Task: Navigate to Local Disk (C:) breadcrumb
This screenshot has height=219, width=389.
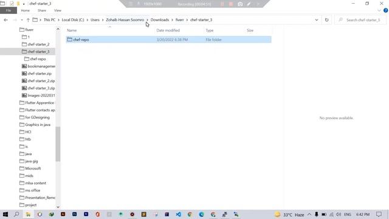Action: tap(73, 20)
